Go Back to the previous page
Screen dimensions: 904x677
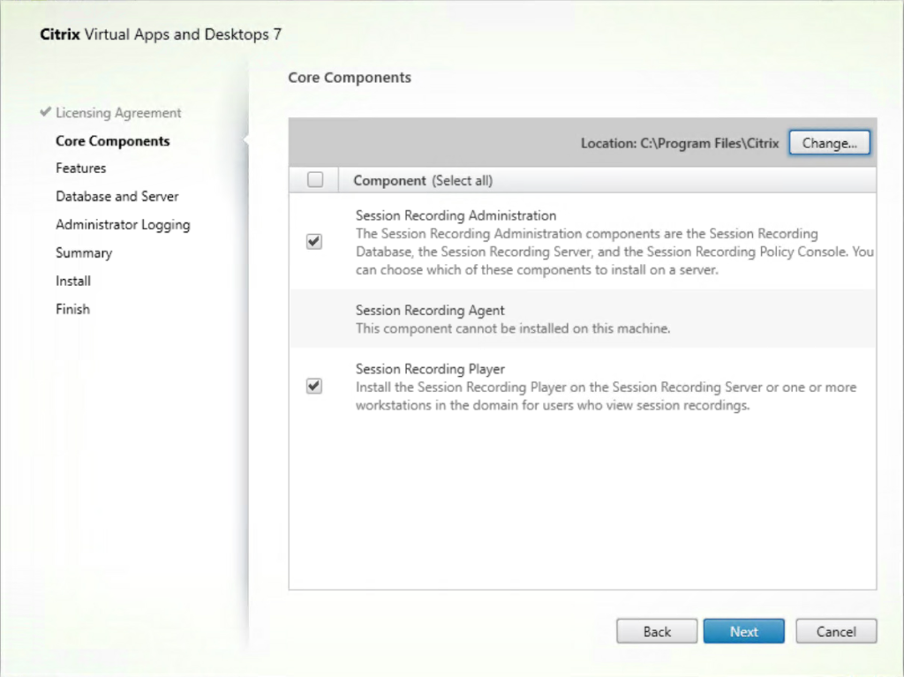pyautogui.click(x=657, y=631)
